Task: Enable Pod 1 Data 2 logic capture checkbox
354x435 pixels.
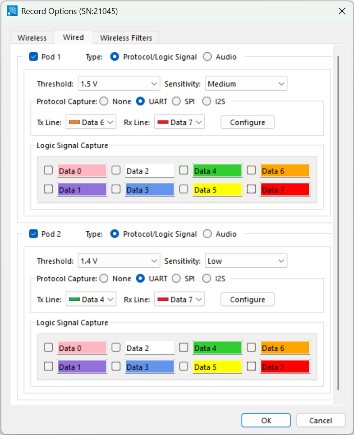Action: pyautogui.click(x=116, y=170)
